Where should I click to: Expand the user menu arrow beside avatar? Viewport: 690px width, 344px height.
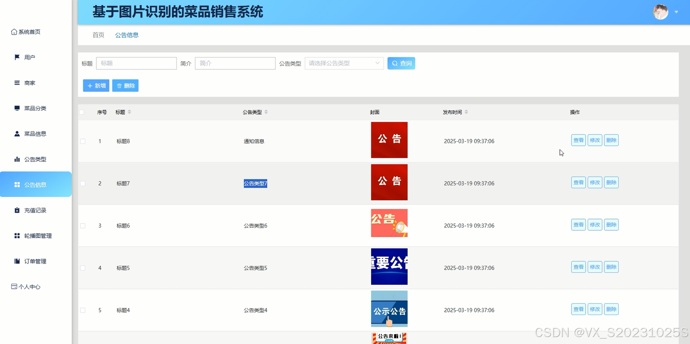point(676,12)
